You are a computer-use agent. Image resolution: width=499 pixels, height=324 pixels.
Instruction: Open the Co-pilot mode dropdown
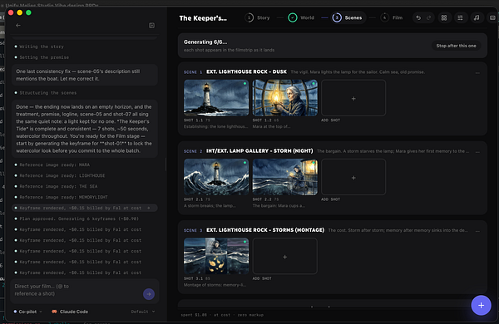pos(27,312)
